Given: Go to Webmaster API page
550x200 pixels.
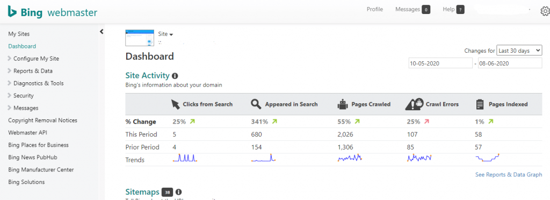Looking at the screenshot, I should 27,133.
